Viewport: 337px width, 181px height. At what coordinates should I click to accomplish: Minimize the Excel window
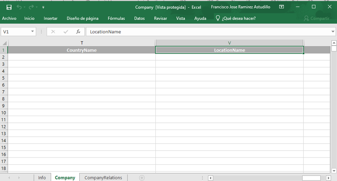point(298,7)
